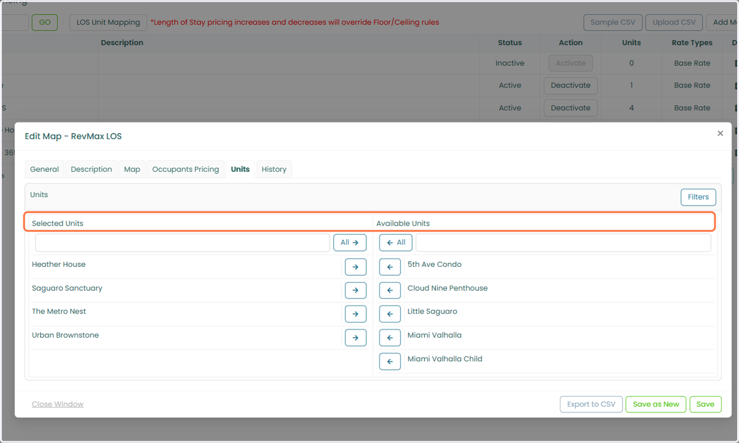The image size is (739, 443).
Task: Export units with Export to CSV
Action: click(x=591, y=405)
